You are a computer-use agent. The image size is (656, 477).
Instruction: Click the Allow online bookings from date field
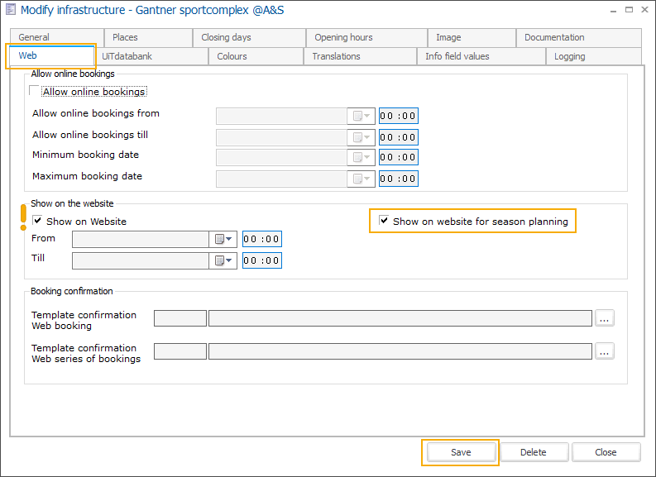281,116
